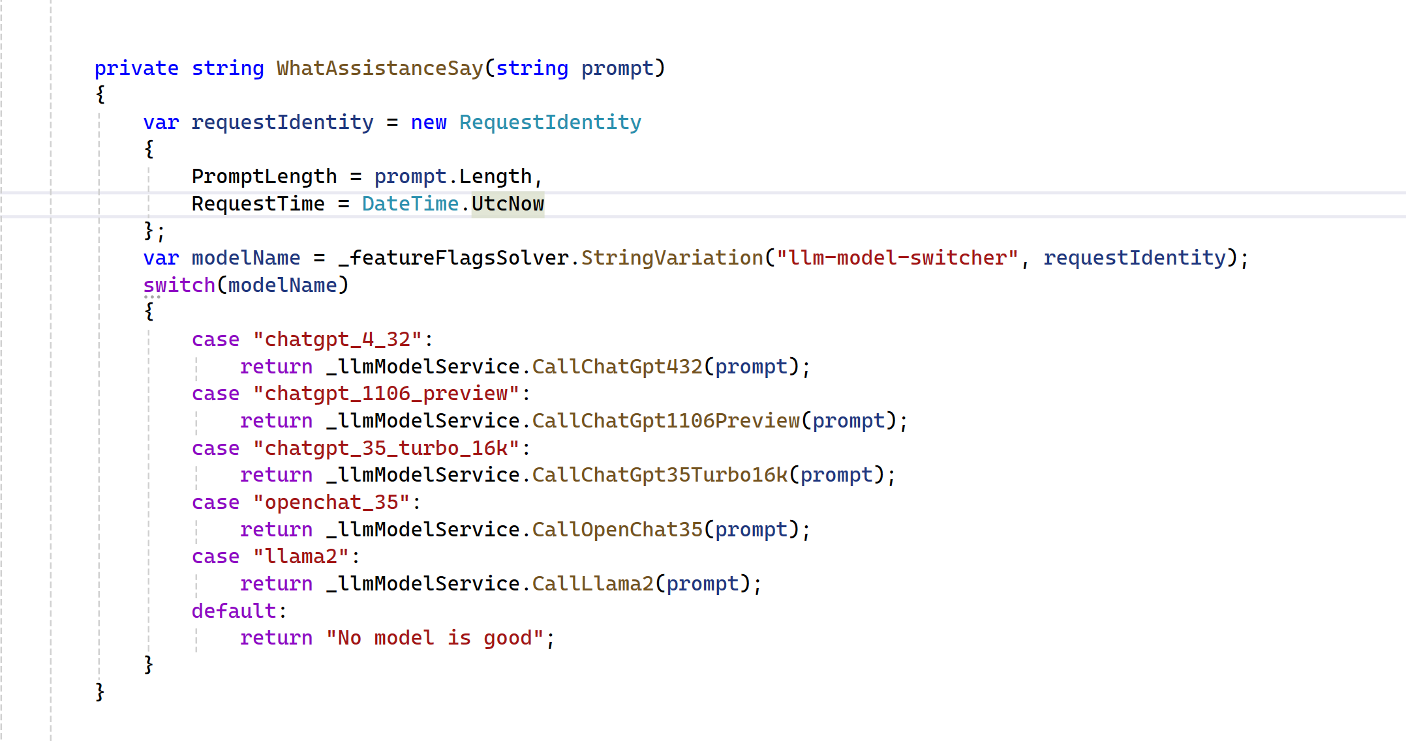Click the switch keyword
Image resolution: width=1406 pixels, height=741 pixels.
(x=179, y=285)
